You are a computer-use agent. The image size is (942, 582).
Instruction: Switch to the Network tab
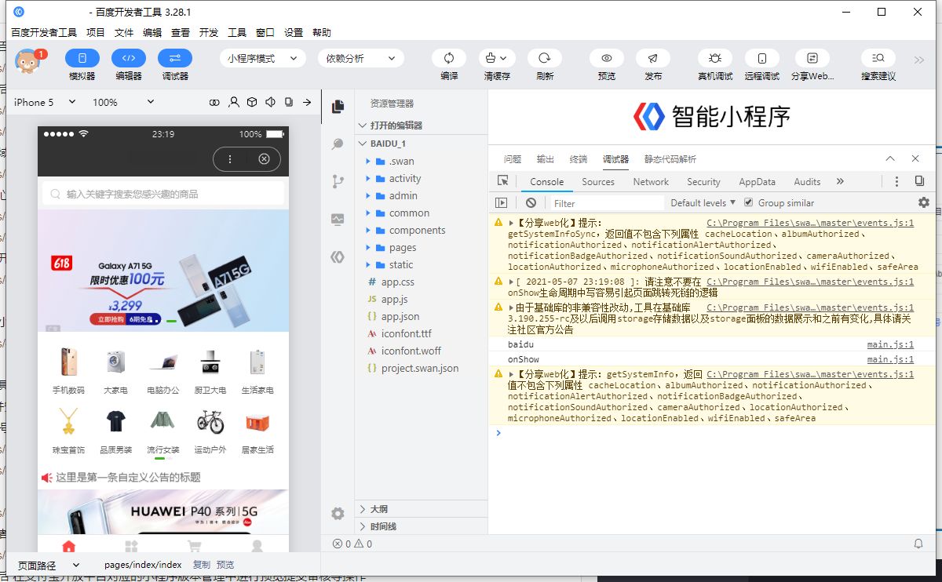(x=651, y=182)
